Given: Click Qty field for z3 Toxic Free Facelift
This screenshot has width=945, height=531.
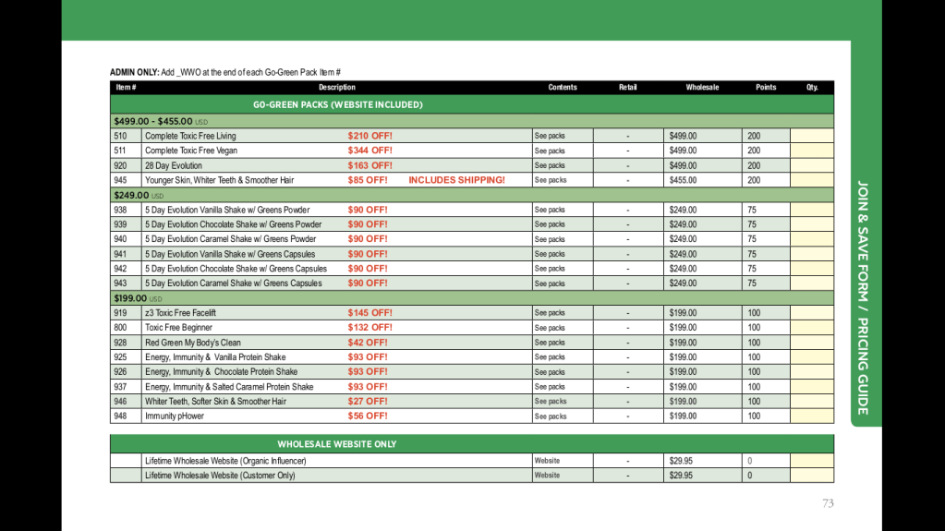Looking at the screenshot, I should [811, 313].
